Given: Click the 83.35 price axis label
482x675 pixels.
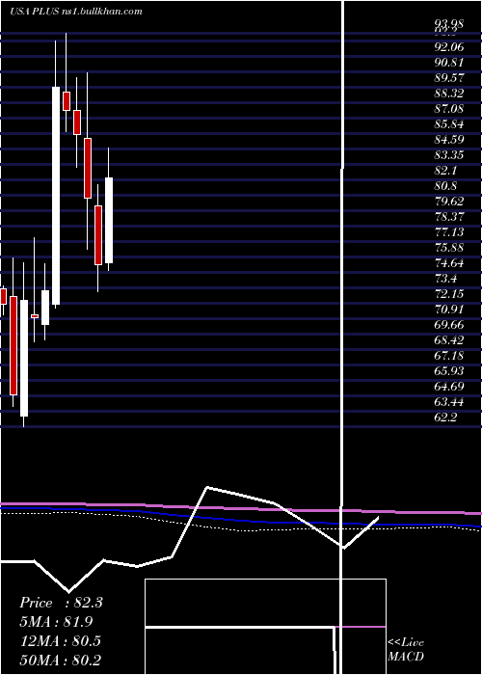Looking at the screenshot, I should coord(449,155).
